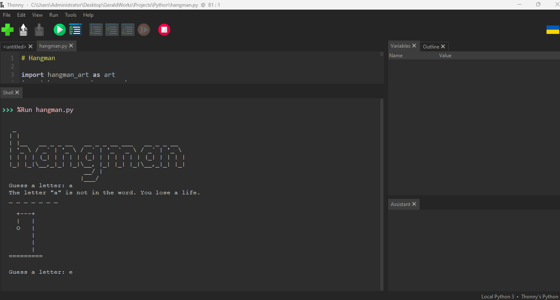Screen dimensions: 560x300
Task: Switch to the Outline panel tab
Action: tap(431, 47)
